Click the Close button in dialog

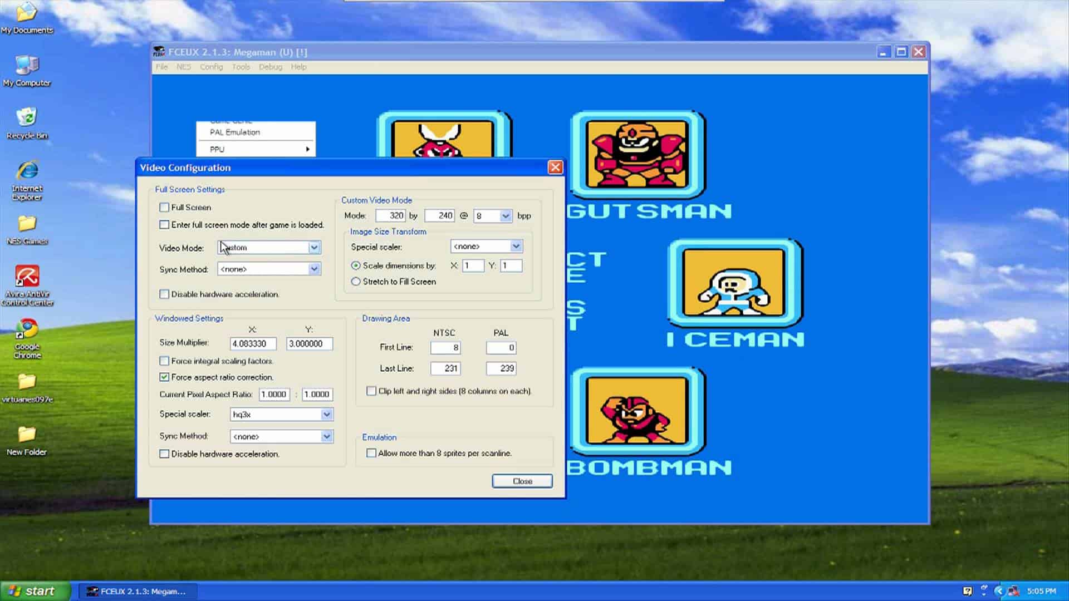point(522,481)
